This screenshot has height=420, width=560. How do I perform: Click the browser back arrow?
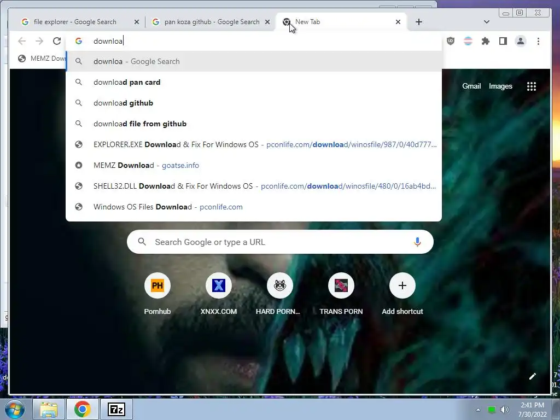[22, 41]
